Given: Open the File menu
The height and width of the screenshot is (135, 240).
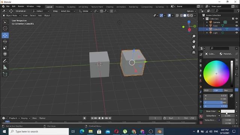Looking at the screenshot, I should 8,6.
